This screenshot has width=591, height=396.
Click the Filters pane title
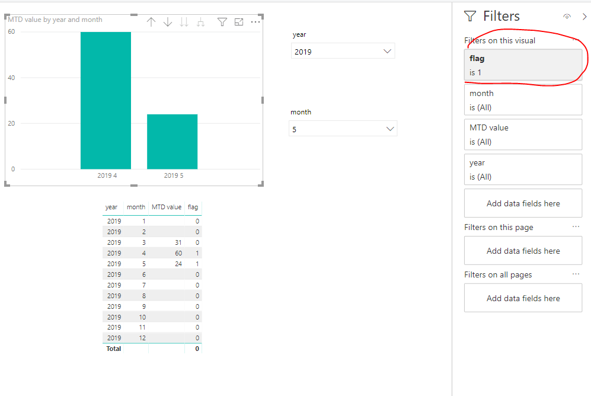pos(501,16)
